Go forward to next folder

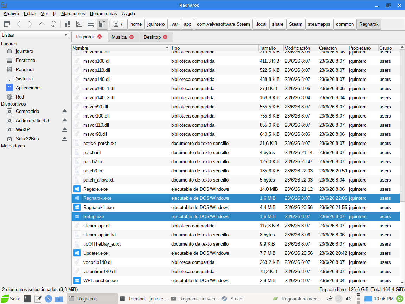(x=30, y=24)
